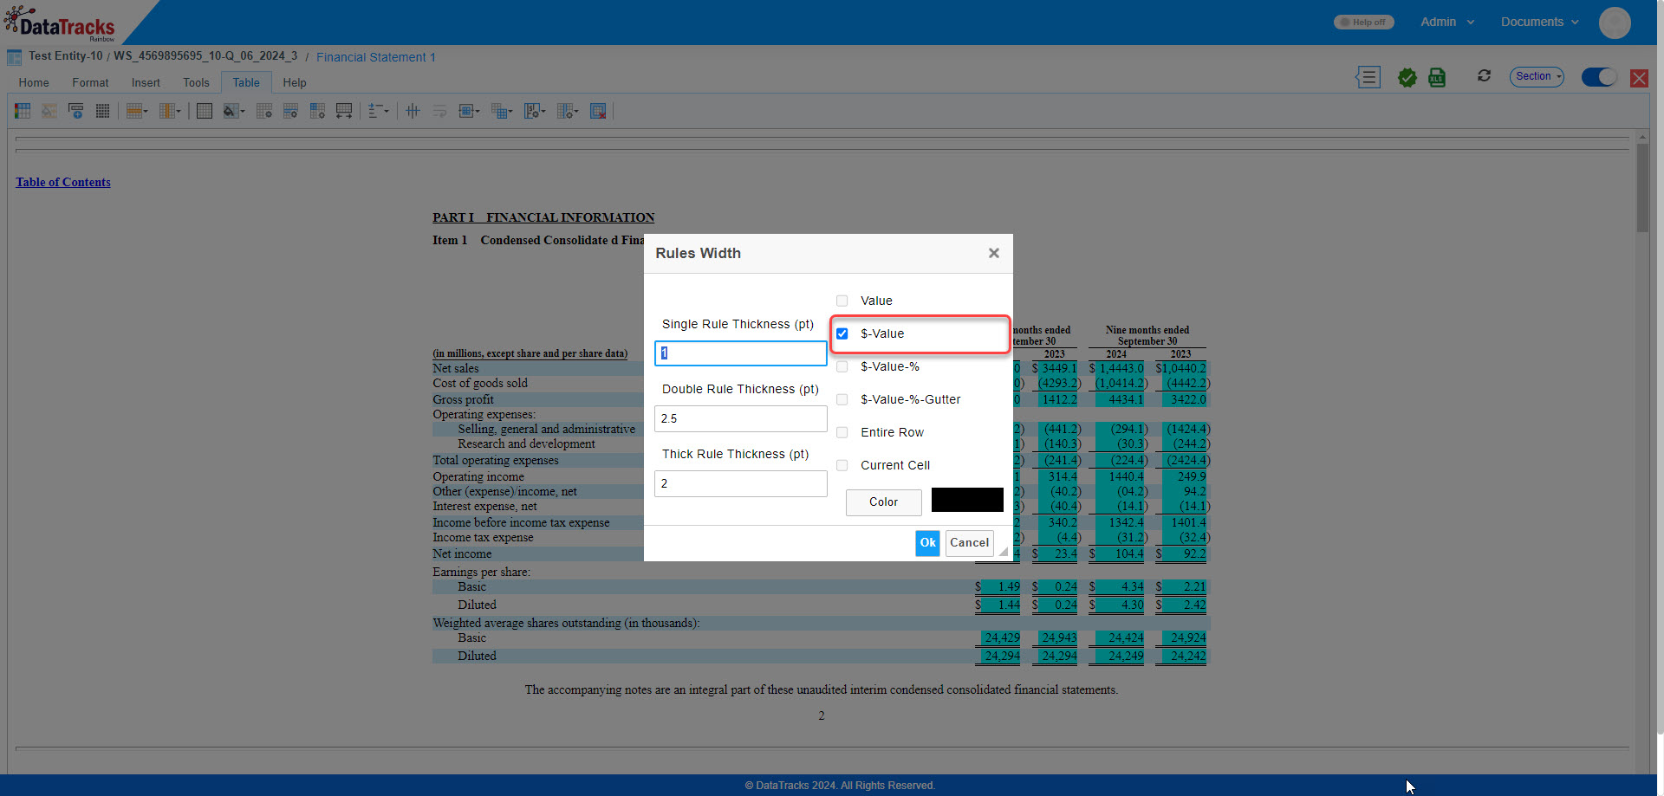Screen dimensions: 1664x796
Task: Click the green validation checkmark badge
Action: (1407, 78)
